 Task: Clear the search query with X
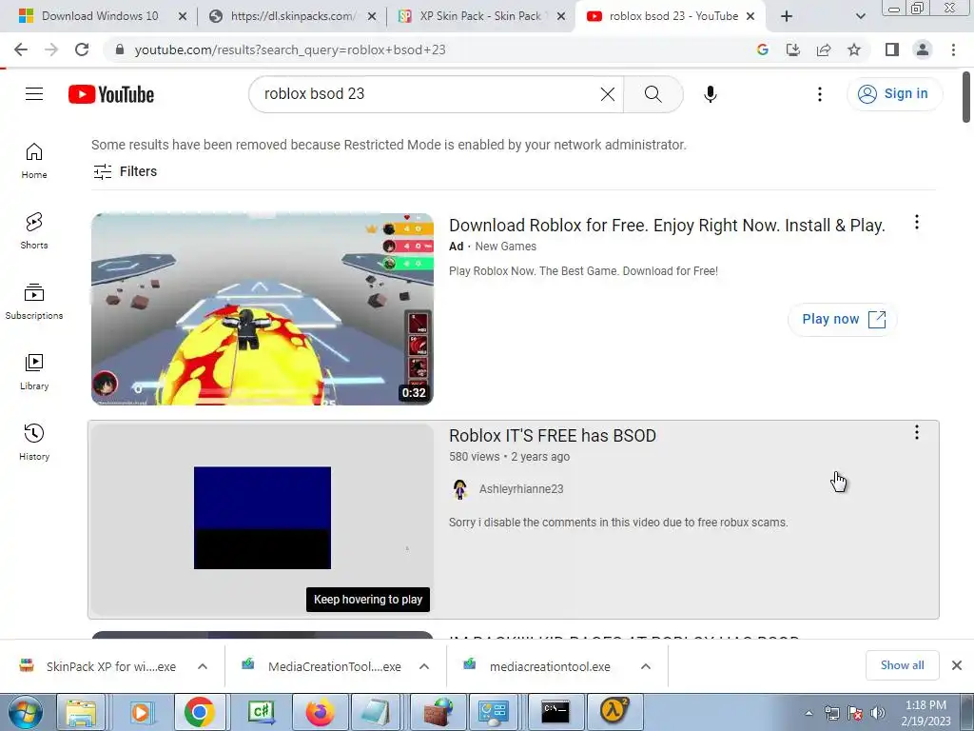click(608, 94)
